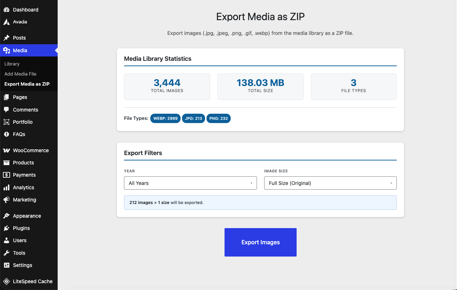Click the Tools wrench icon
This screenshot has height=290, width=457.
click(x=6, y=253)
